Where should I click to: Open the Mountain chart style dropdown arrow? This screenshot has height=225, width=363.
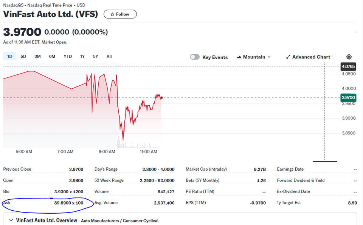(x=269, y=57)
